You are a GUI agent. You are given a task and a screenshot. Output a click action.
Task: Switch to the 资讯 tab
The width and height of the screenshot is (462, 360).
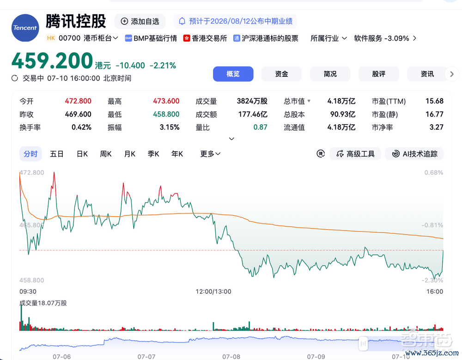tap(427, 74)
